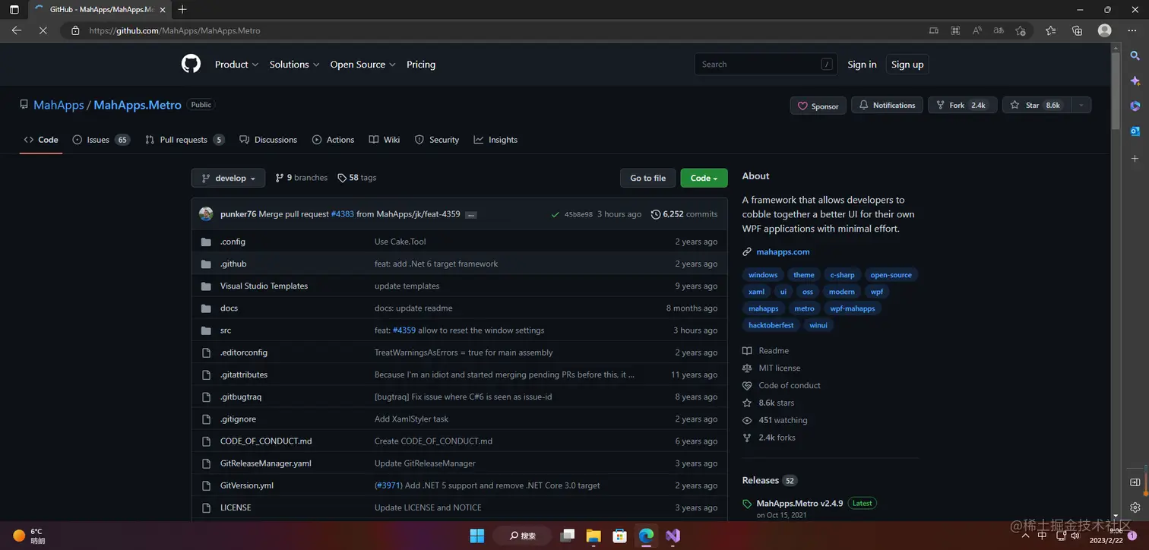Switch to the Code tab
Image resolution: width=1149 pixels, height=550 pixels.
click(41, 140)
